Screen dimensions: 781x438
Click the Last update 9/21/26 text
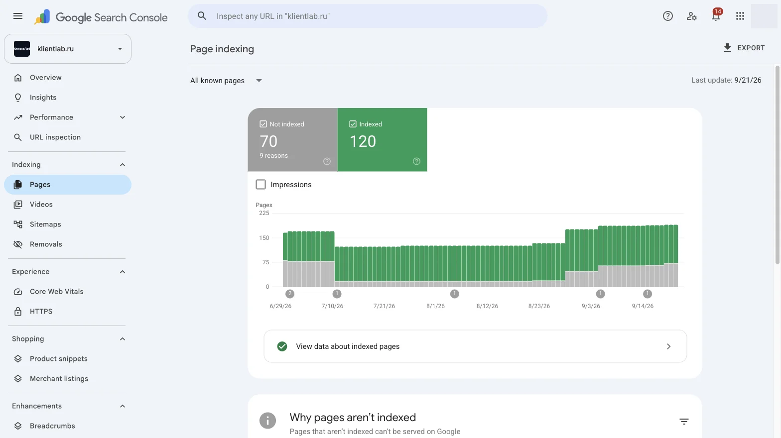coord(726,80)
